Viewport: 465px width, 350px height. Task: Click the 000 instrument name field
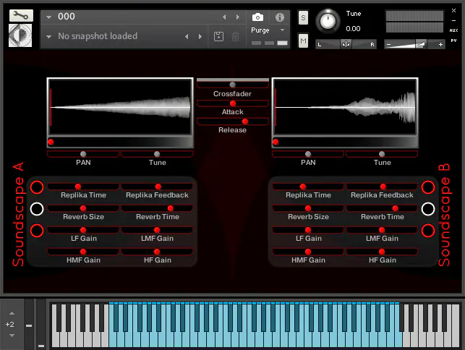67,17
